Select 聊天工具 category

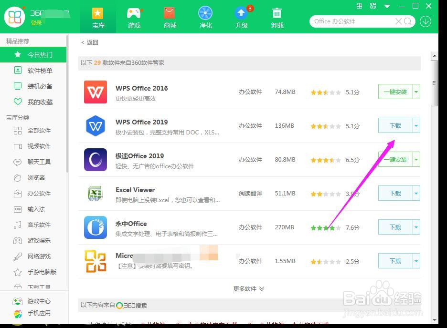33,162
